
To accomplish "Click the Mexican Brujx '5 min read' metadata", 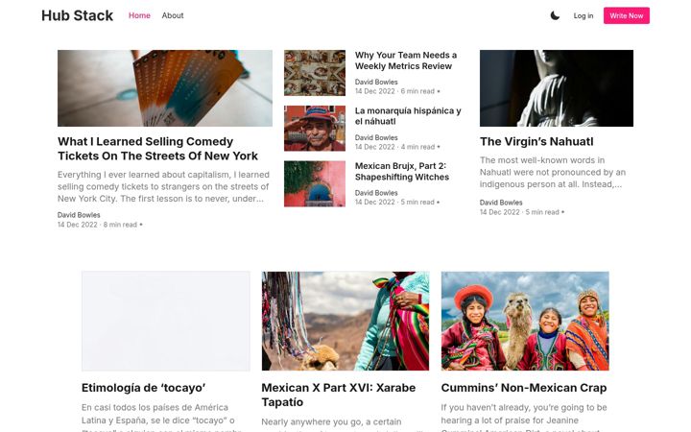I will (x=394, y=202).
